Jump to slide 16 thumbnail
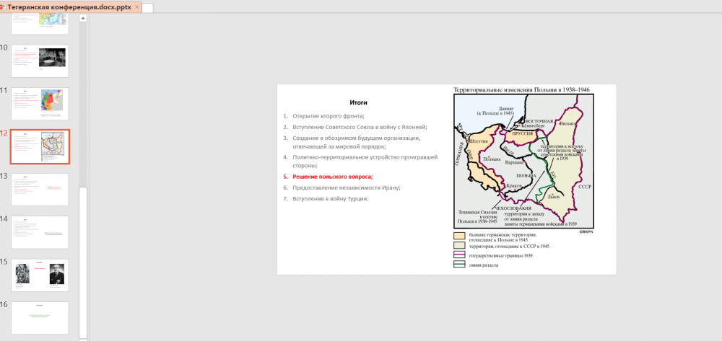The width and height of the screenshot is (722, 341). 40,317
